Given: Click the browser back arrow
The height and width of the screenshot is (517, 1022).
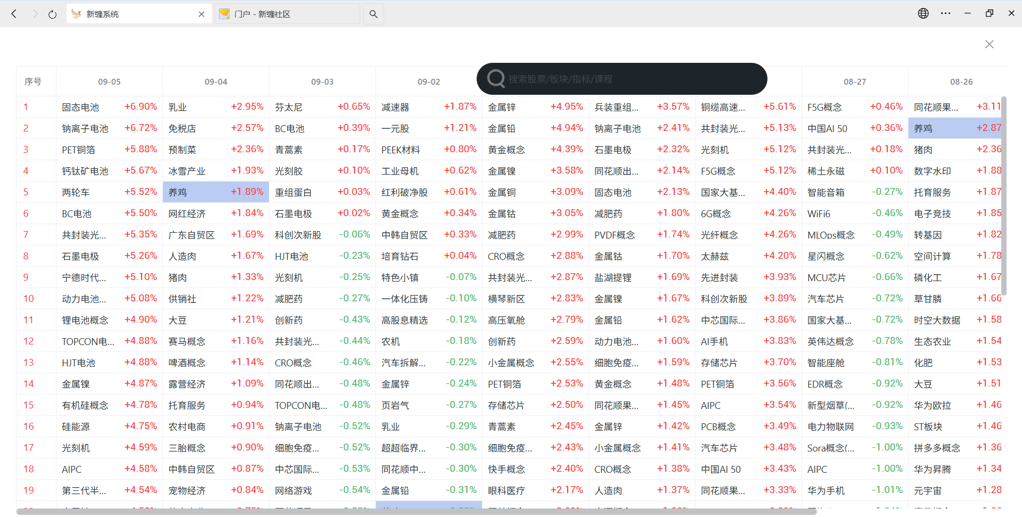Looking at the screenshot, I should pyautogui.click(x=14, y=14).
